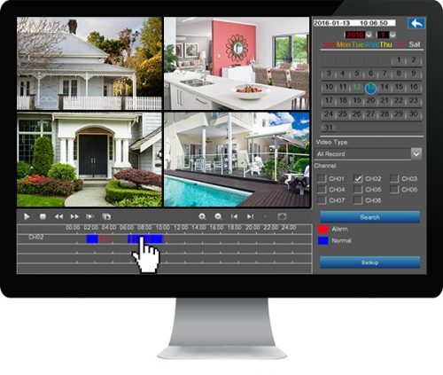Click the Search button

(x=369, y=217)
